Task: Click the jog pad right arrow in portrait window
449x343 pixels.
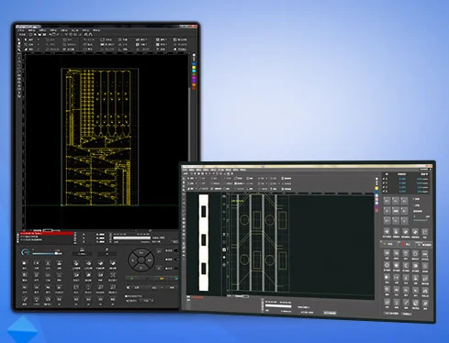Action: (150, 260)
